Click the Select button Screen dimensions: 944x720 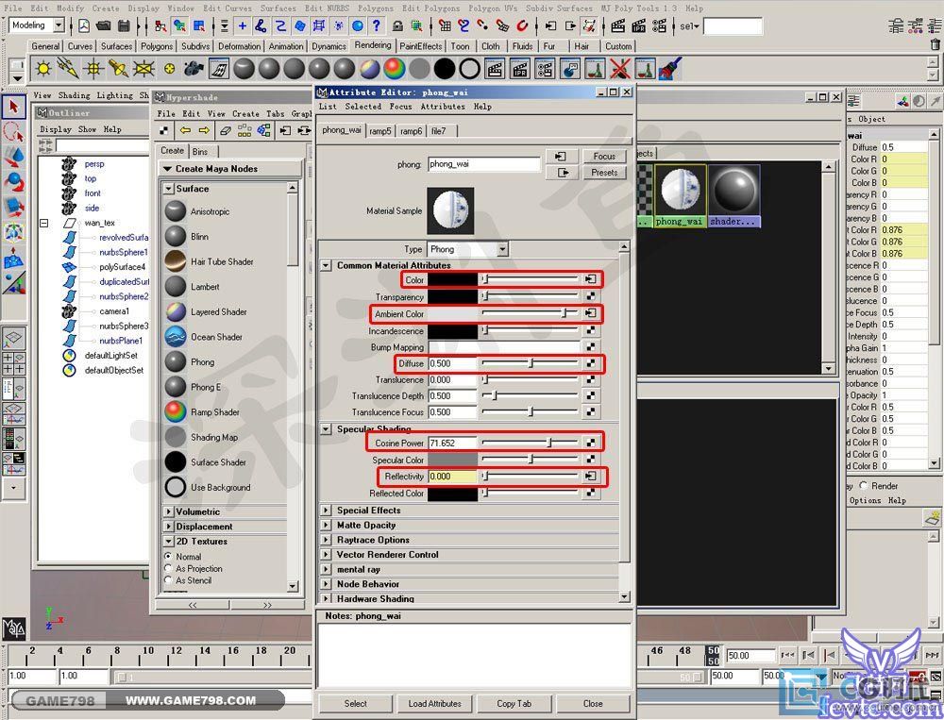pyautogui.click(x=355, y=703)
